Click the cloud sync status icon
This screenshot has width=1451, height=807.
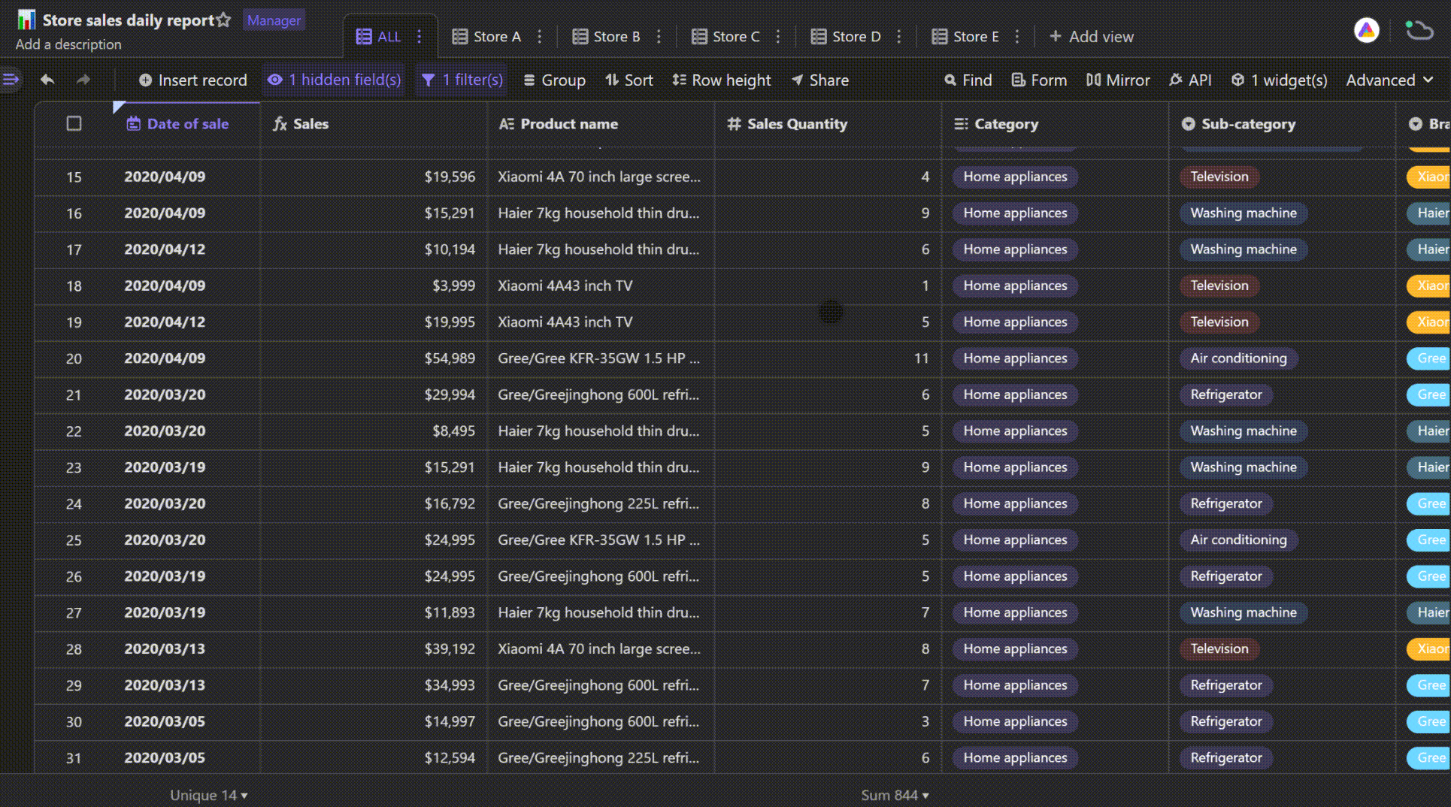point(1419,31)
